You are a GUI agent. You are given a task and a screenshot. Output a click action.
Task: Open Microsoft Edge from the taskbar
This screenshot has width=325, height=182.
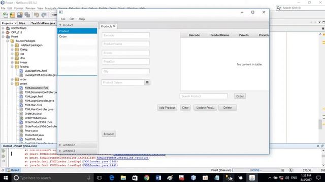pos(112,177)
